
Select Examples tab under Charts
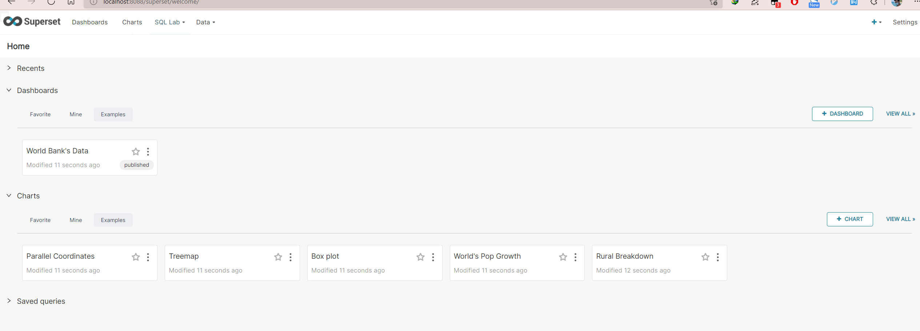click(x=113, y=220)
